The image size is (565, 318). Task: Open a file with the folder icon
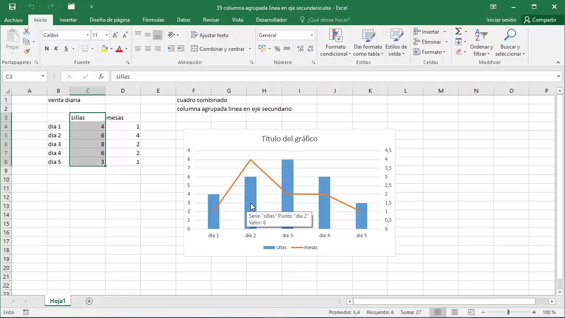point(71,7)
